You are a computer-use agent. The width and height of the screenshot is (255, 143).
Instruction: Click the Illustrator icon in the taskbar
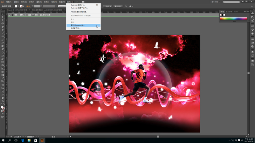(x=42, y=140)
